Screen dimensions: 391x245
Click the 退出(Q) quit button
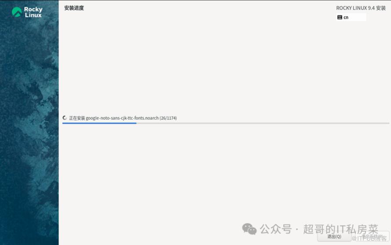click(x=334, y=237)
